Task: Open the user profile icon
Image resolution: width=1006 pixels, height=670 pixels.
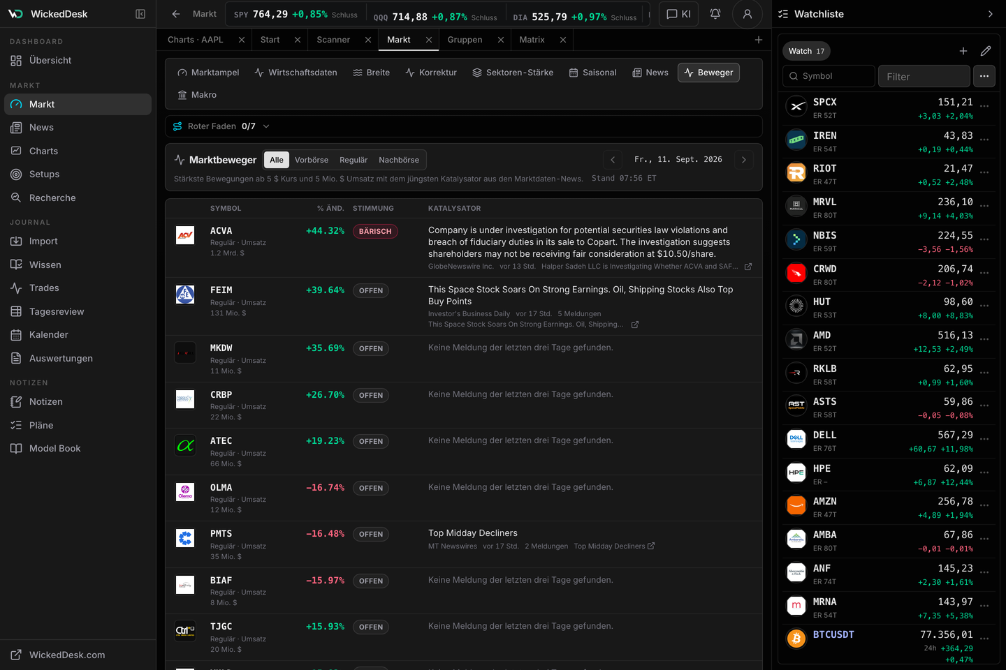Action: [748, 14]
